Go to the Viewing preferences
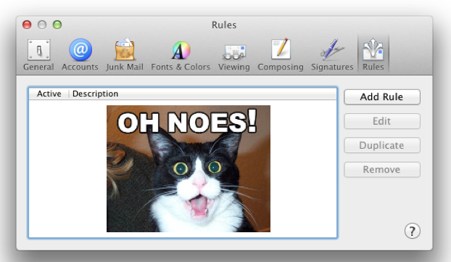The height and width of the screenshot is (262, 451). 234,55
